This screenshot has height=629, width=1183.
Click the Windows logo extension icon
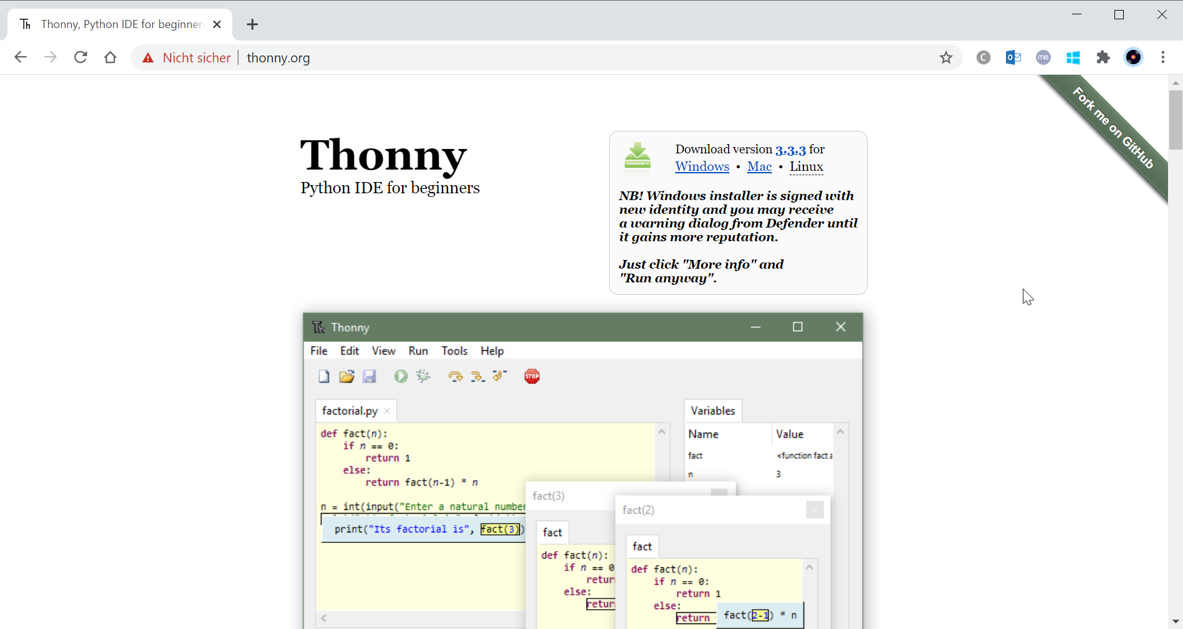click(x=1073, y=58)
